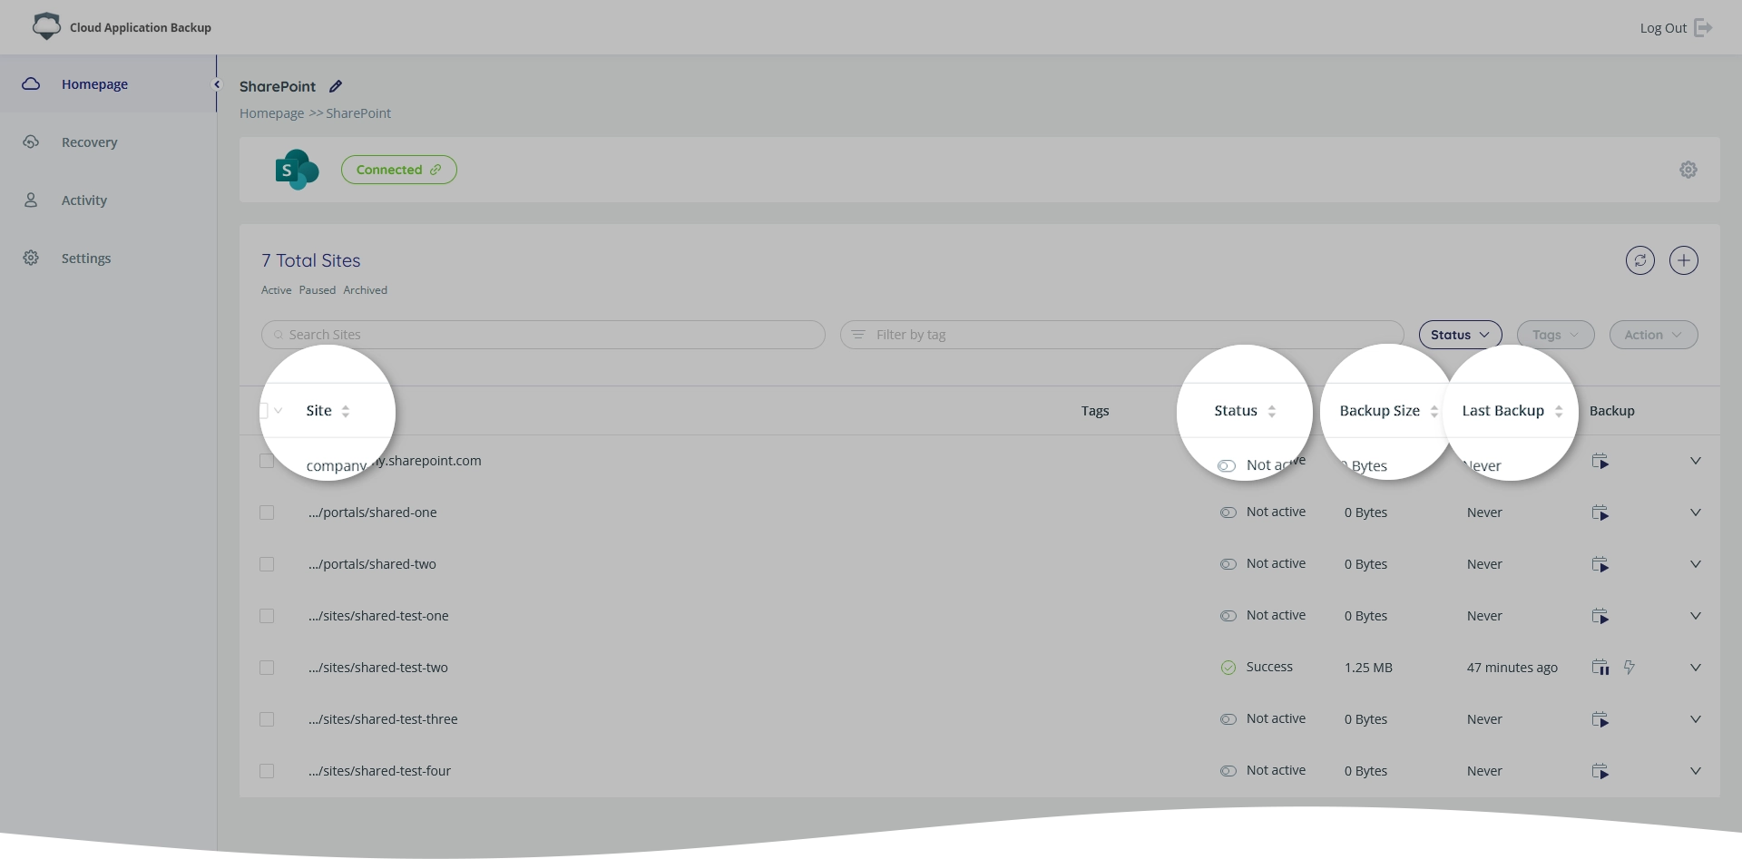Click the .../sites/shared-test-two site name

coord(378,668)
